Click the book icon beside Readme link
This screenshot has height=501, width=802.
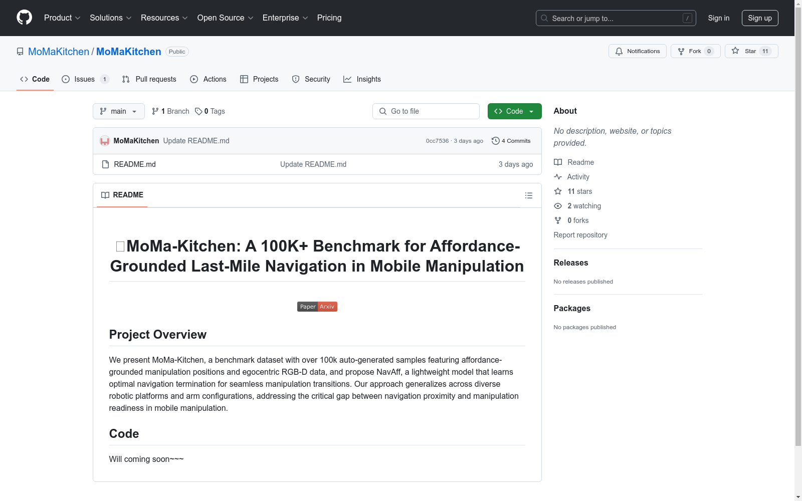558,162
